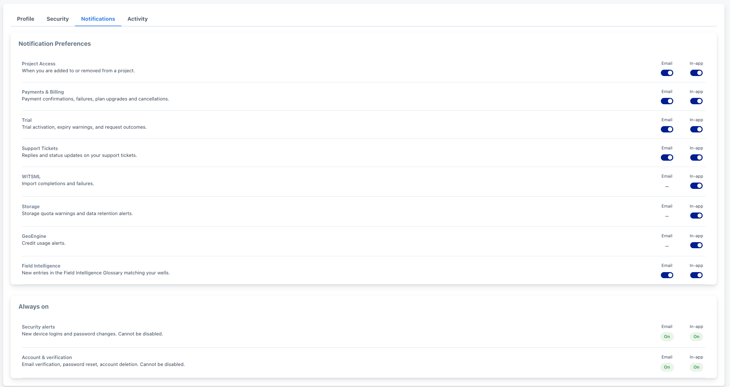Turn off Payments & Billing email toggle
This screenshot has width=730, height=387.
pos(667,101)
